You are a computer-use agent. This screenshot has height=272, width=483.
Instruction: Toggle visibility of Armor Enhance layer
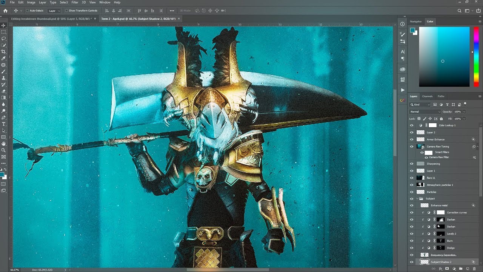click(x=412, y=139)
